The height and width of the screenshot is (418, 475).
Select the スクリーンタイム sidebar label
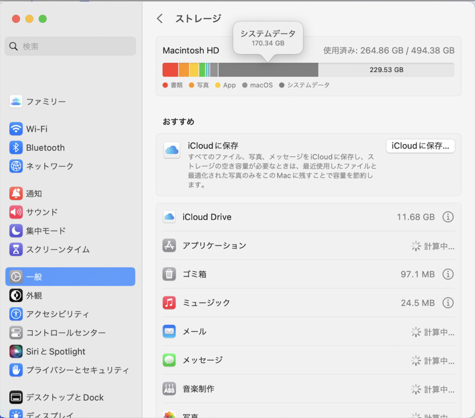coord(58,249)
